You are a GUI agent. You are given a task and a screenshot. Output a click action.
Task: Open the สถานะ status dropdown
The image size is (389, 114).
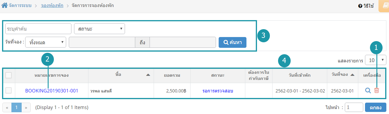tap(100, 29)
